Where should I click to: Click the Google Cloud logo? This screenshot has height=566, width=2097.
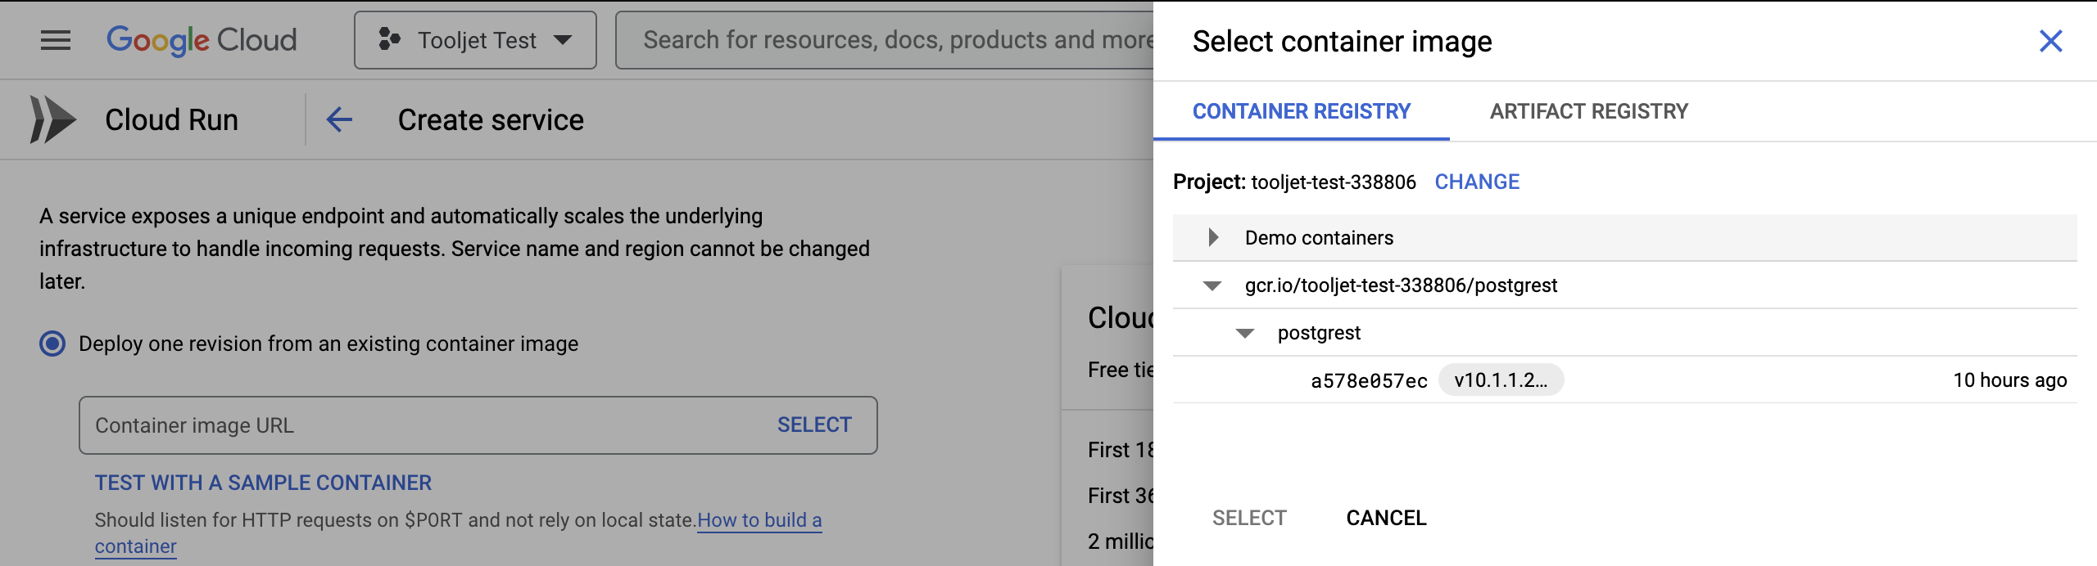tap(202, 40)
